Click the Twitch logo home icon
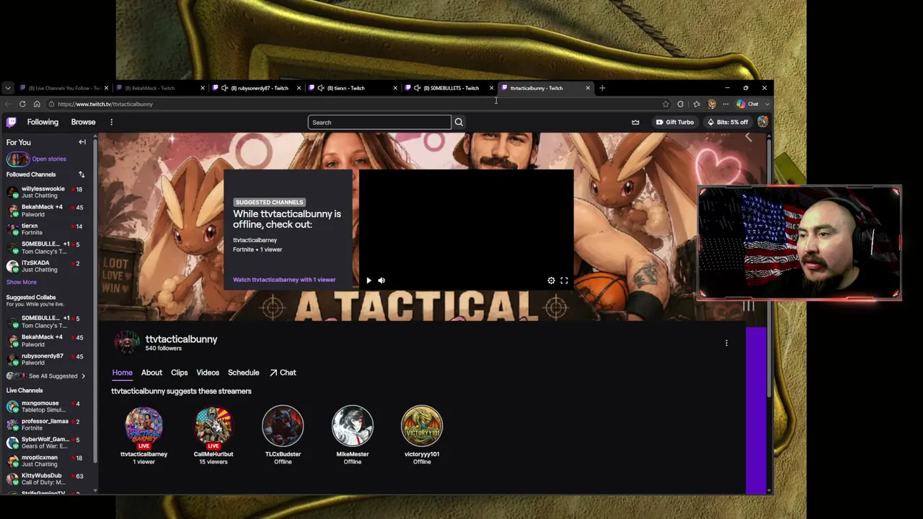The image size is (923, 519). (x=12, y=122)
